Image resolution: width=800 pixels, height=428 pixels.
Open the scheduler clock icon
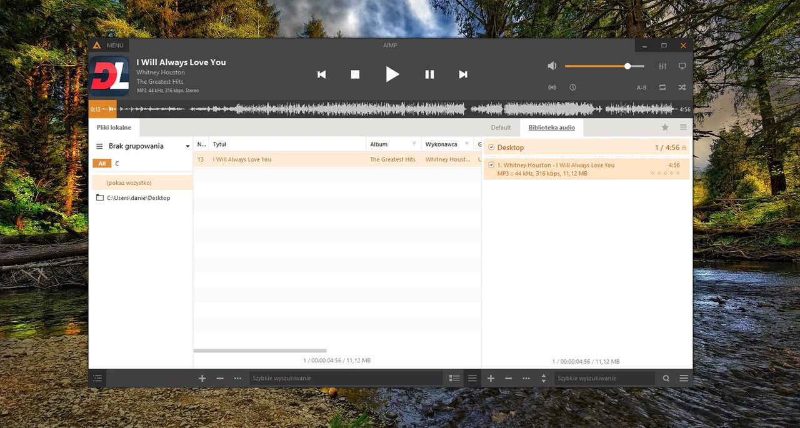(x=572, y=87)
